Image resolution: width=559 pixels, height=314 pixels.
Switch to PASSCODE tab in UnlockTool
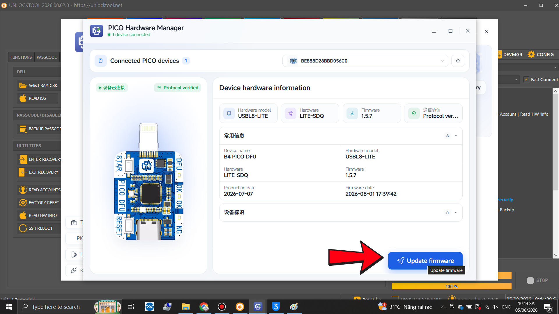[47, 57]
